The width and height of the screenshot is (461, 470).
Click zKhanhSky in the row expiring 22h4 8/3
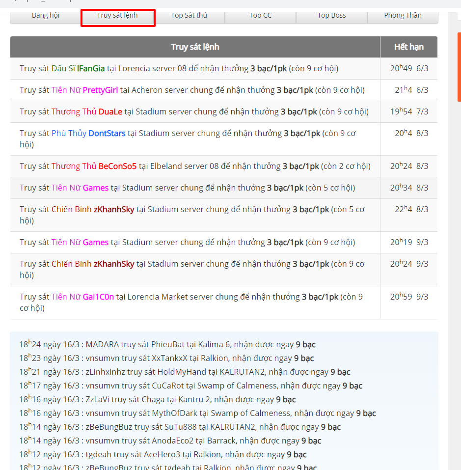tap(113, 210)
